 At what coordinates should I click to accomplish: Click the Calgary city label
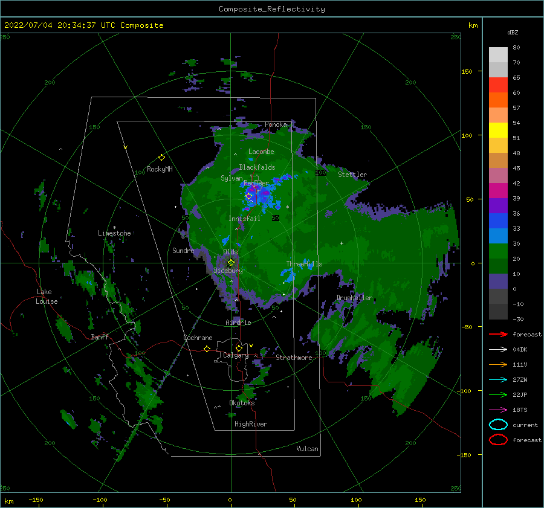coord(236,355)
